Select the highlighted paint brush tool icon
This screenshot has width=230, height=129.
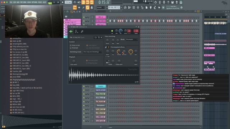(88, 8)
